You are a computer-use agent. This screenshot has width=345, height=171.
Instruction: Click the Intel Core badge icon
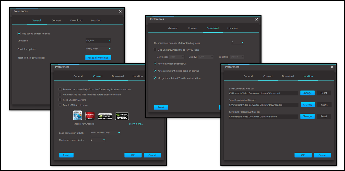click(x=77, y=115)
